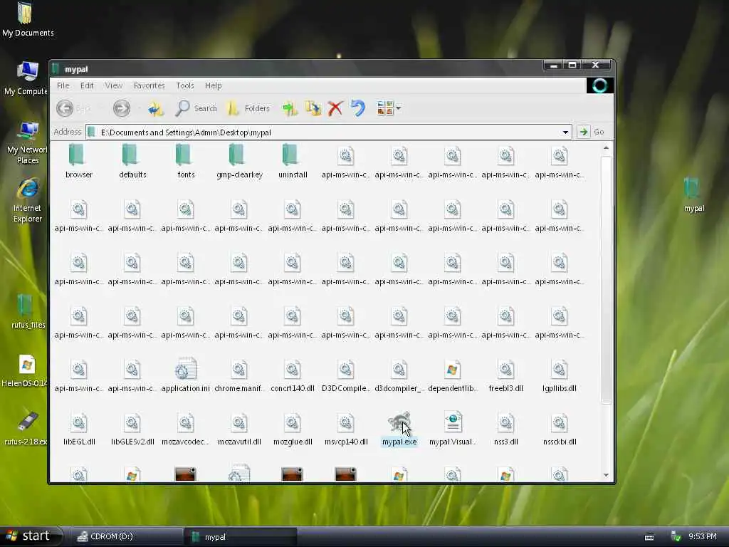This screenshot has width=729, height=547.
Task: Select the chrome.manifest file
Action: [239, 375]
